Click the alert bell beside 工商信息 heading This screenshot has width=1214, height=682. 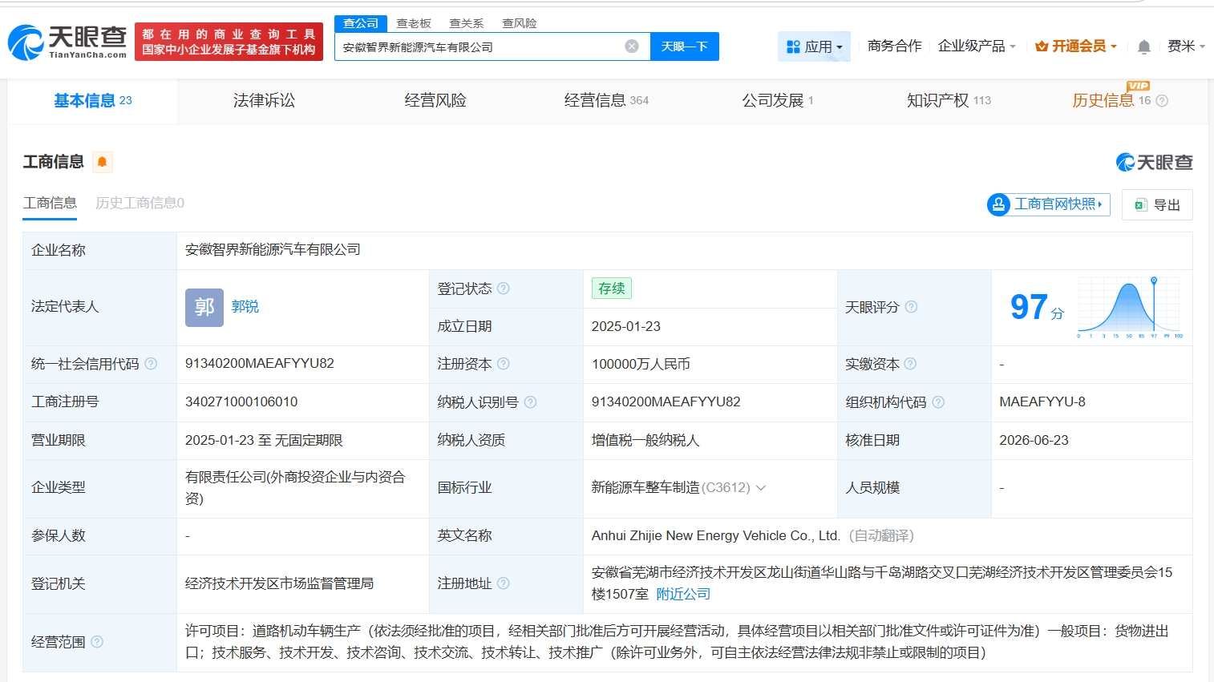click(102, 162)
